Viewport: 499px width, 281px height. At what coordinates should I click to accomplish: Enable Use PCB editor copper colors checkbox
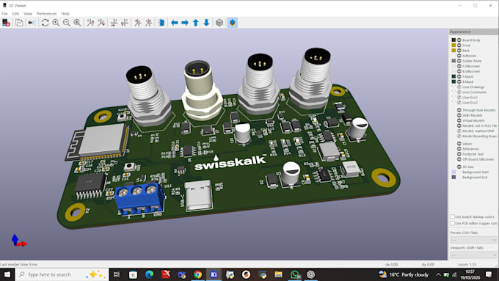click(452, 223)
